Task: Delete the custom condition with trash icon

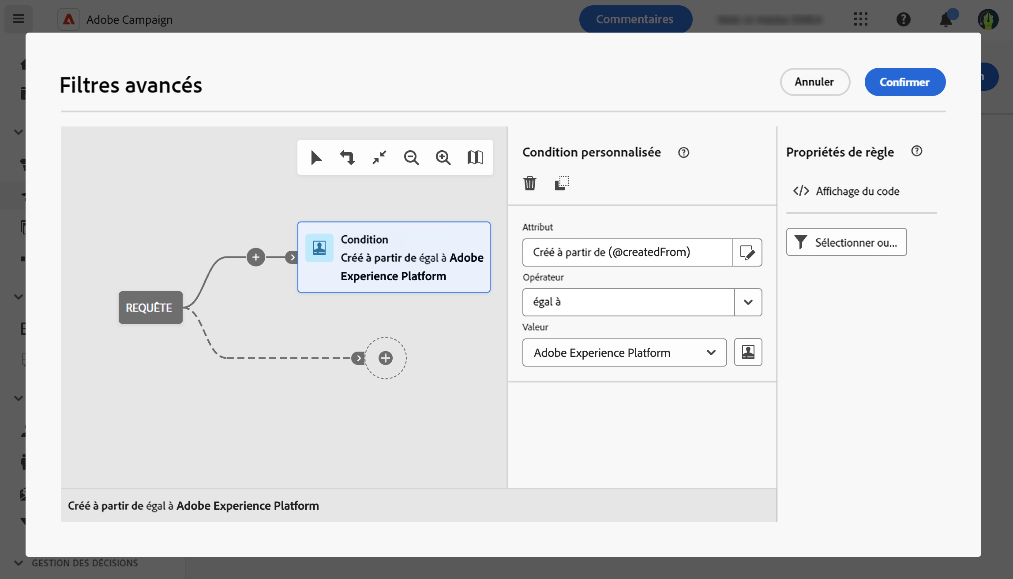Action: 529,183
